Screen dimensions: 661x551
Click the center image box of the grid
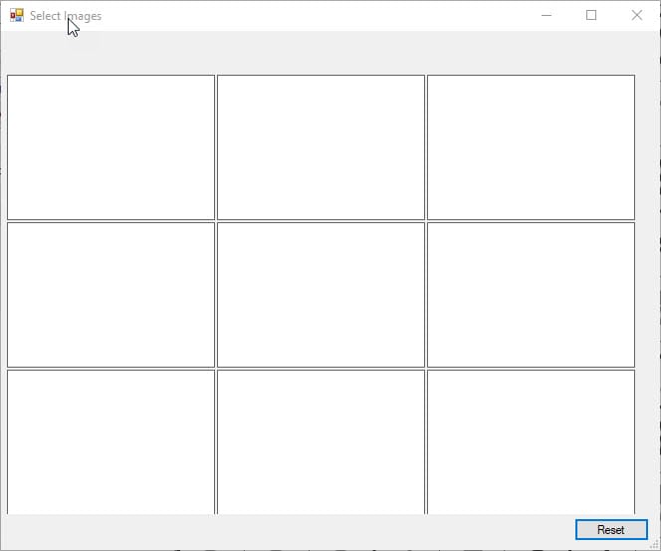321,295
